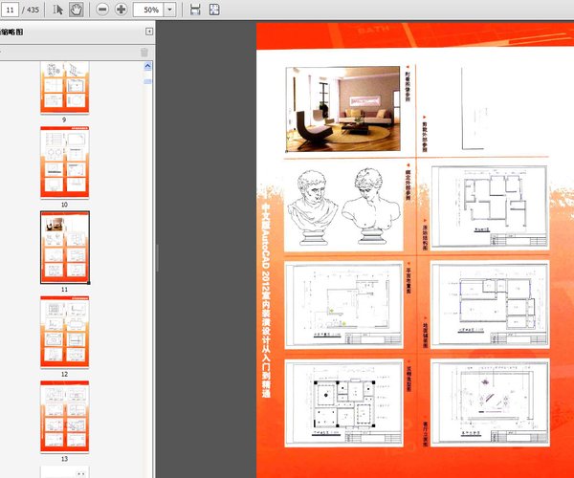Open page 13 thumbnail
The height and width of the screenshot is (478, 574).
pyautogui.click(x=64, y=417)
